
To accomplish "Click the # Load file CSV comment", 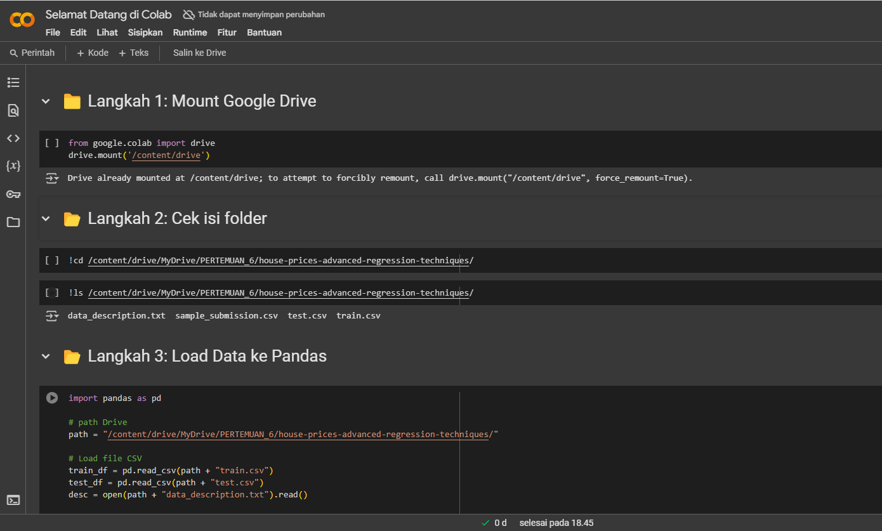I will (105, 459).
